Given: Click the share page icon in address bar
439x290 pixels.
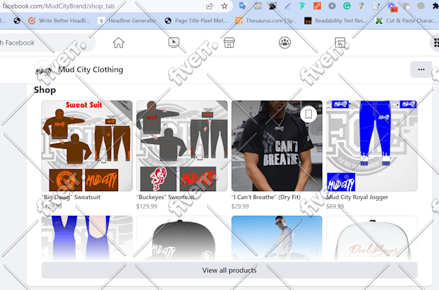Looking at the screenshot, I should (x=209, y=6).
